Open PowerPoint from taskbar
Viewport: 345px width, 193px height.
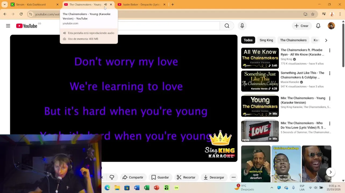[157, 188]
